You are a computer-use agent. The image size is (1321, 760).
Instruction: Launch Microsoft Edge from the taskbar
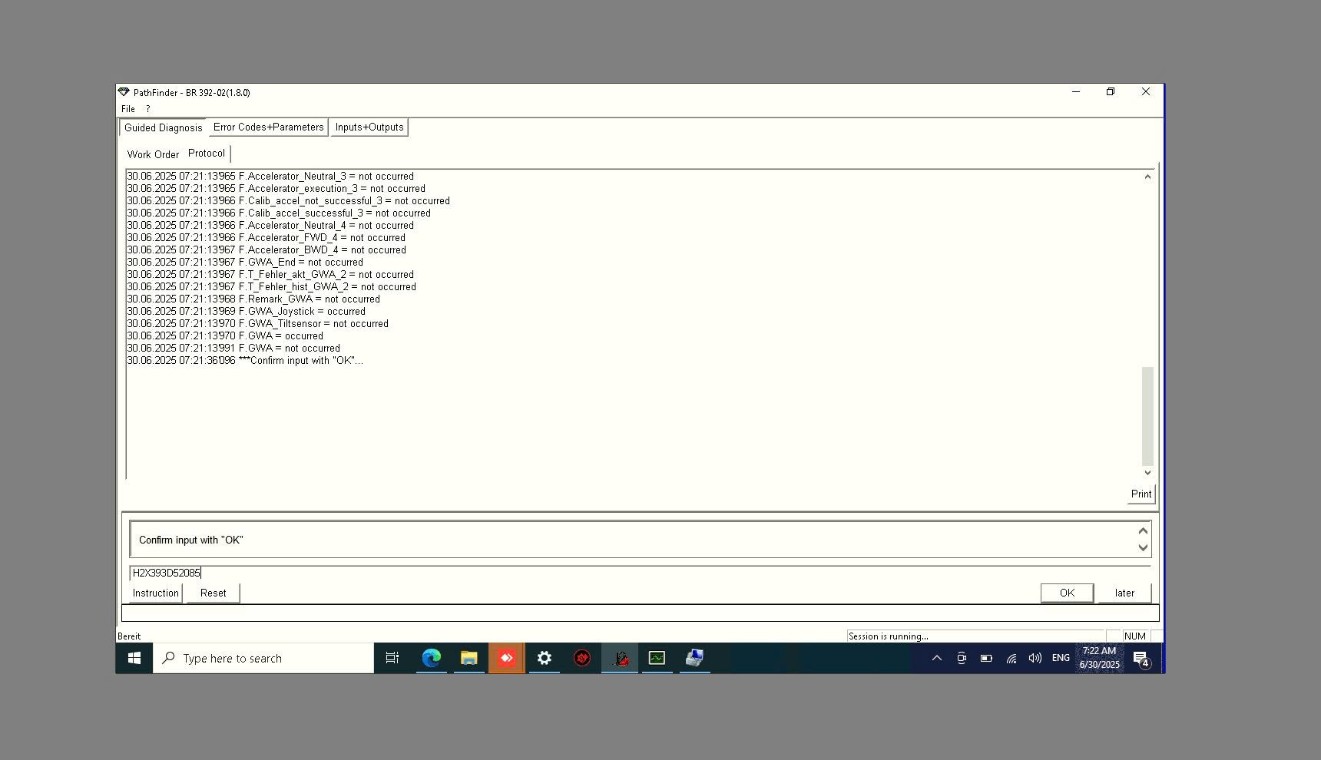tap(431, 658)
